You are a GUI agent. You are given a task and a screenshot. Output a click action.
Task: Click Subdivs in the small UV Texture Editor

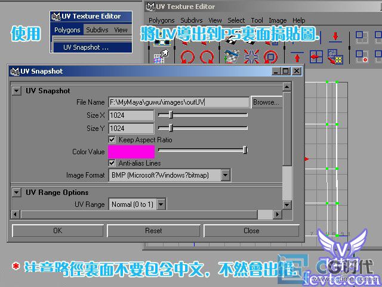[x=97, y=30]
